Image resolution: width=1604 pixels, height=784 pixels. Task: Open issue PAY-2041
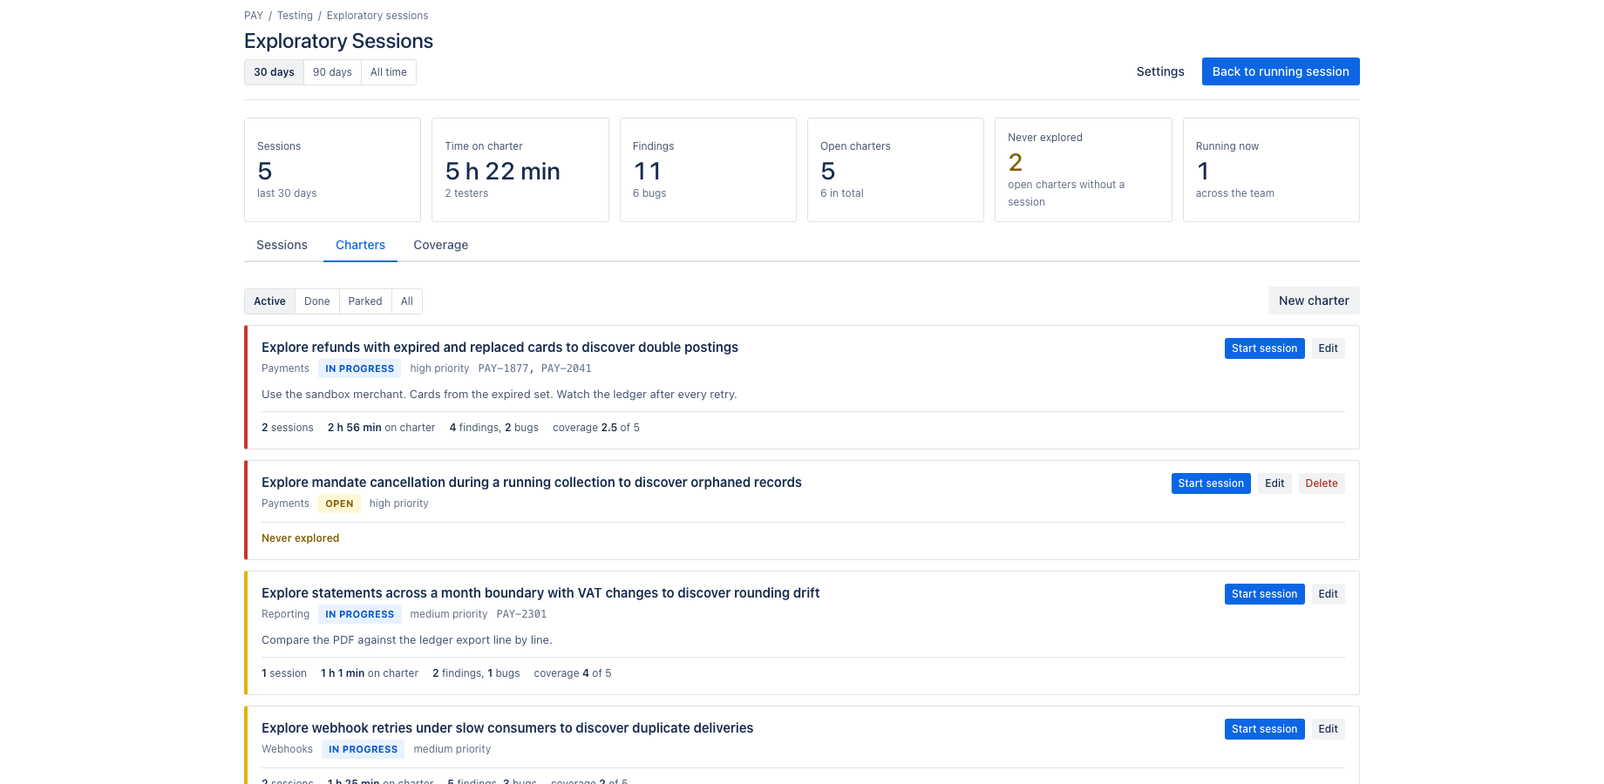click(x=566, y=368)
